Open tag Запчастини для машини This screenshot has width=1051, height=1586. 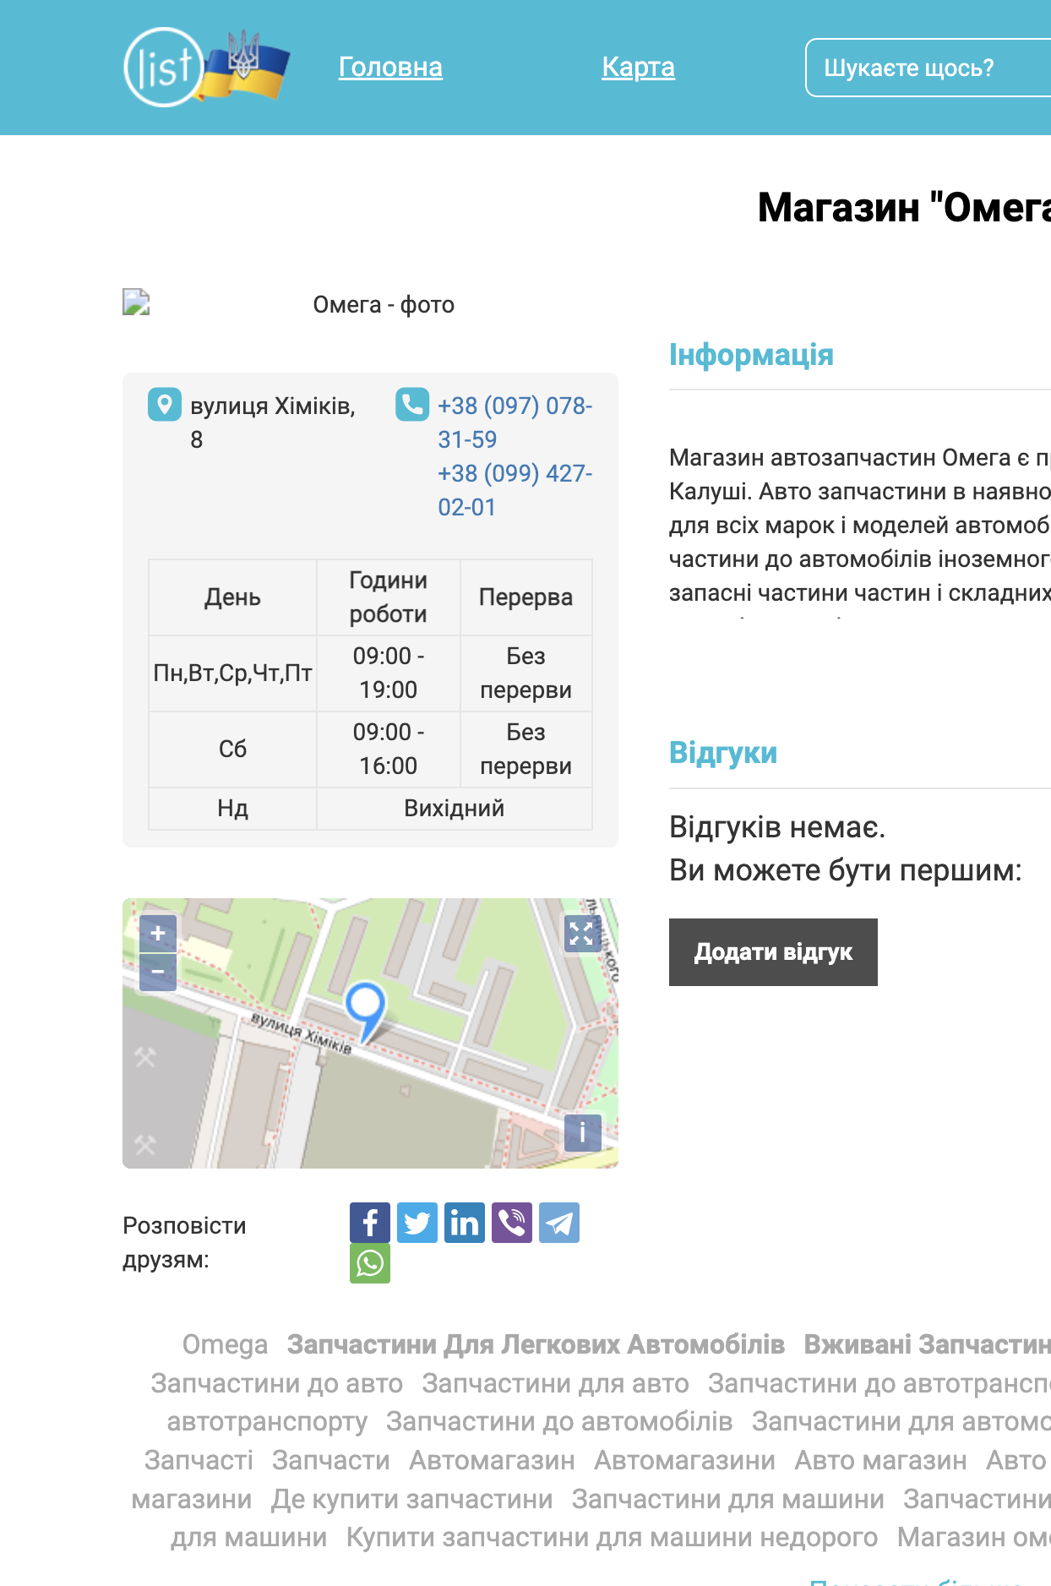coord(727,1499)
